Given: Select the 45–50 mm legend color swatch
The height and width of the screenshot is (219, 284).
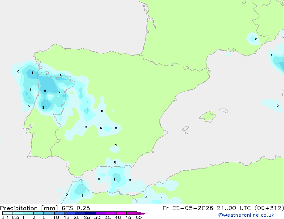Looking at the screenshot, I should point(132,213).
